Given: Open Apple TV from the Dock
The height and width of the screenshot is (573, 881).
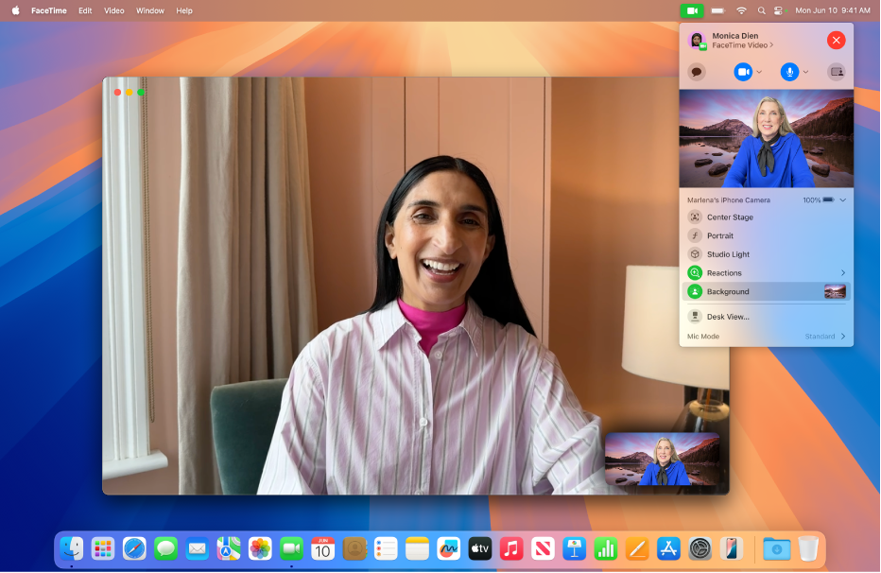Looking at the screenshot, I should click(480, 548).
